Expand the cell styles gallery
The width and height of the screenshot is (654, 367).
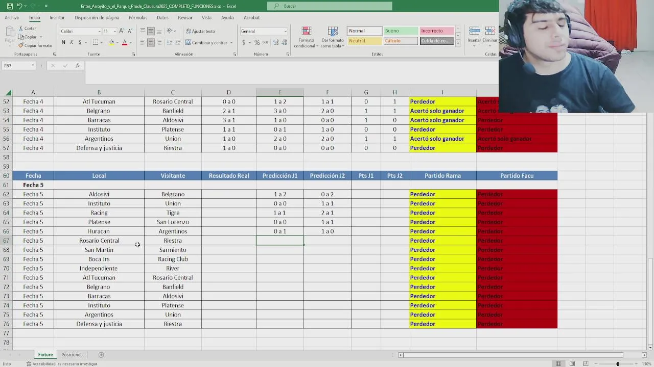pos(458,44)
